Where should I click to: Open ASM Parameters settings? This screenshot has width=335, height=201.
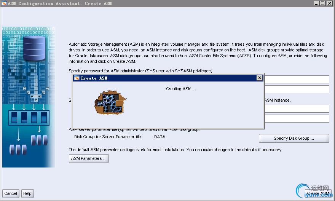pyautogui.click(x=89, y=158)
